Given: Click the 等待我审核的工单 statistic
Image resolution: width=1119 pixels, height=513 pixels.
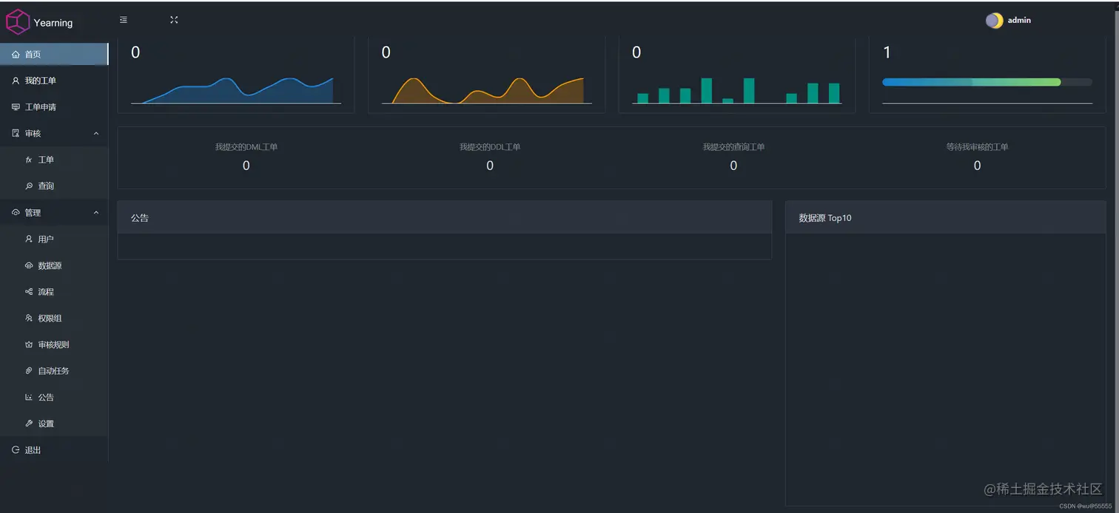Looking at the screenshot, I should click(x=977, y=157).
